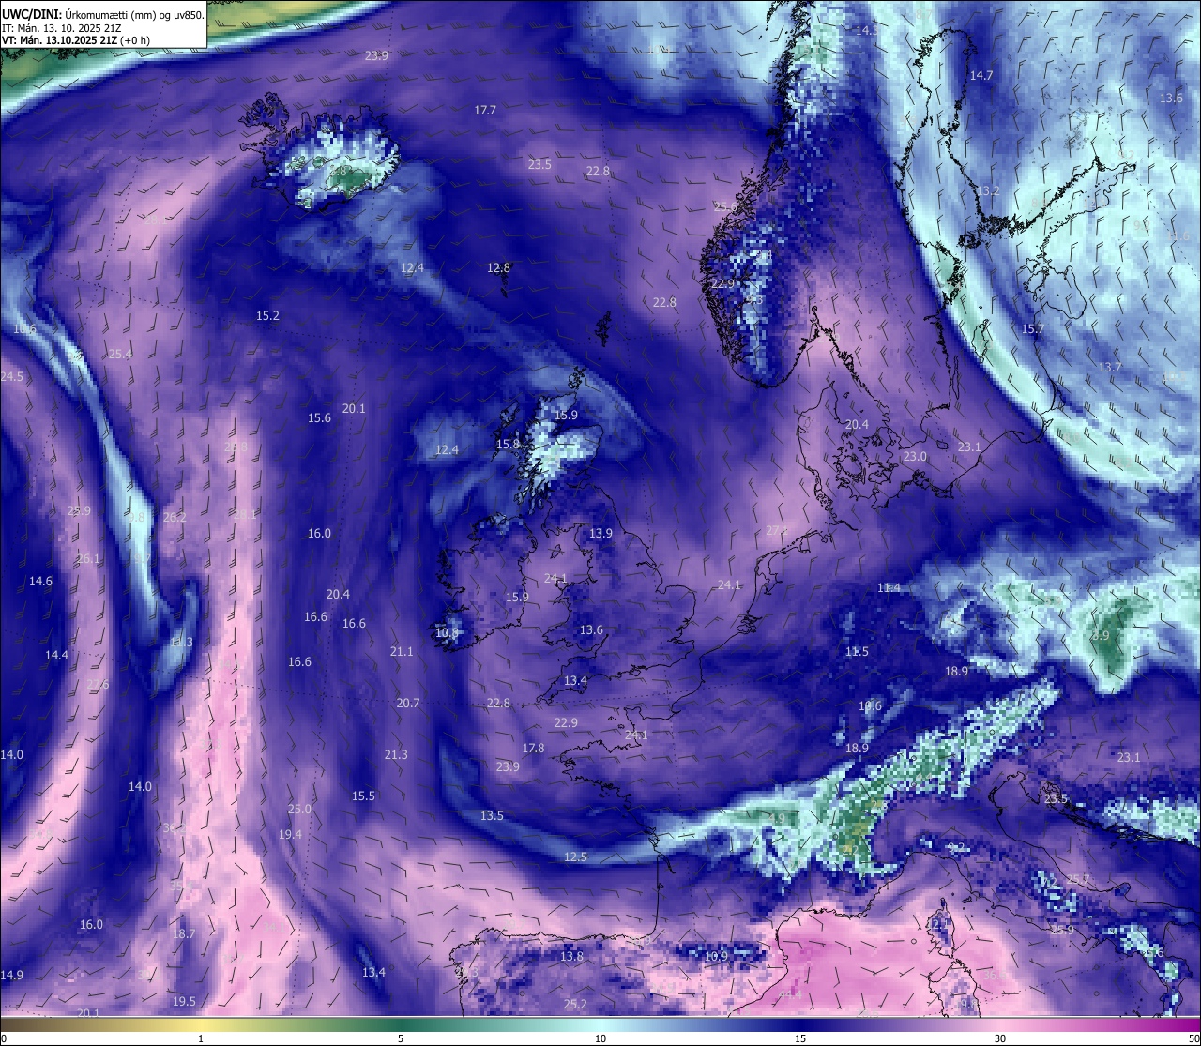Click the 11.5 value label
Image resolution: width=1201 pixels, height=1046 pixels.
(857, 651)
